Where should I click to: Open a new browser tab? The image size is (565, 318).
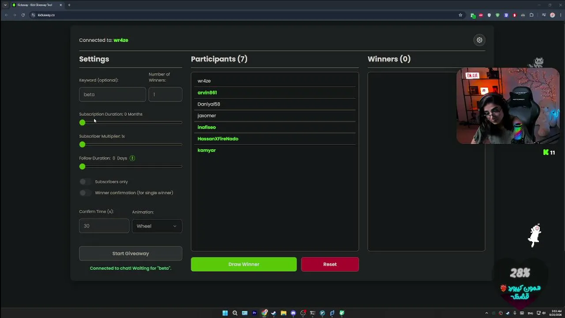(x=69, y=5)
